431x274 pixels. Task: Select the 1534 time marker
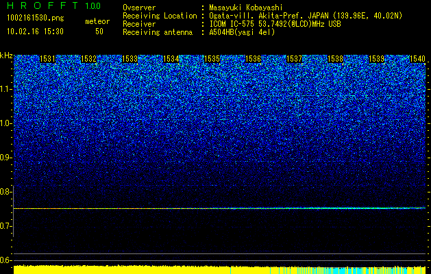(171, 59)
